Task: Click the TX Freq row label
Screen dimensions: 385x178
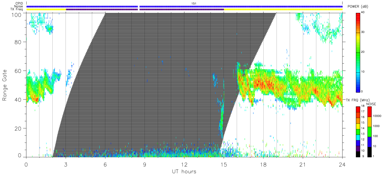Action: click(x=17, y=9)
